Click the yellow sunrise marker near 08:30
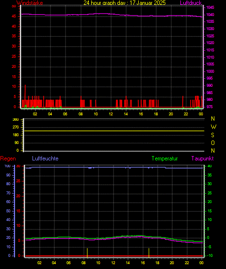 point(87,253)
